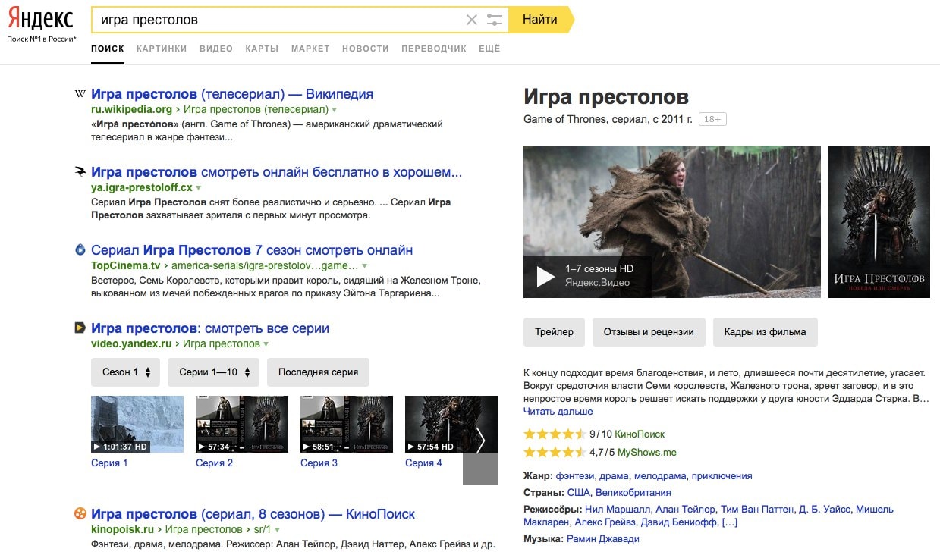Expand kinopoisk.ru result options arrow
The height and width of the screenshot is (552, 940).
coord(278,530)
